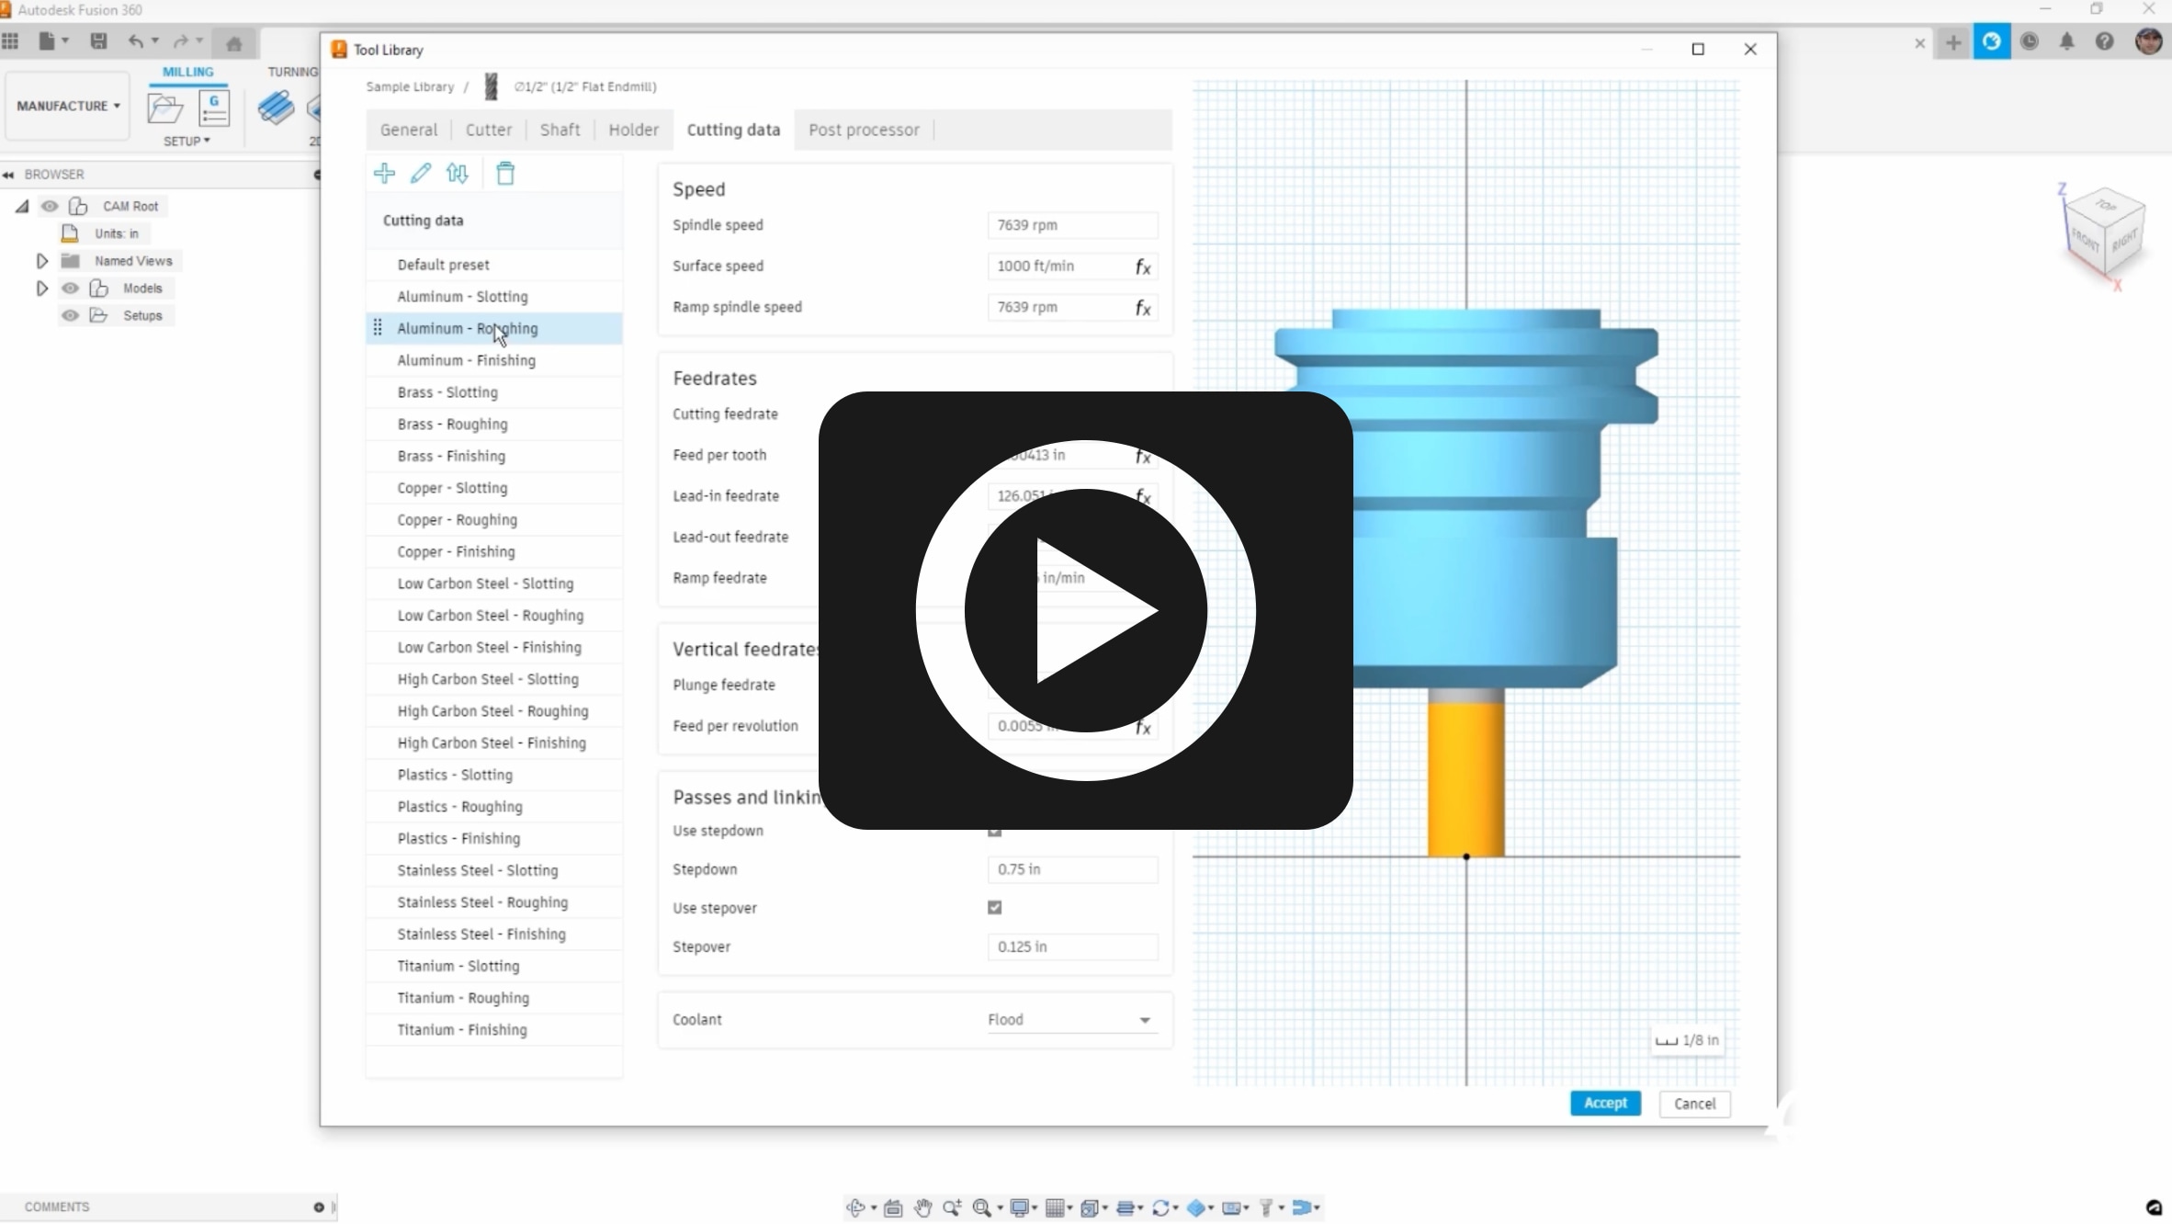Select the Zoom plus-minus tool

(952, 1207)
